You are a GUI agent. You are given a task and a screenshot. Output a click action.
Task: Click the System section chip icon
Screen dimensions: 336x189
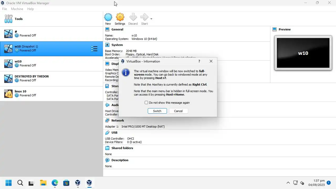pyautogui.click(x=107, y=45)
